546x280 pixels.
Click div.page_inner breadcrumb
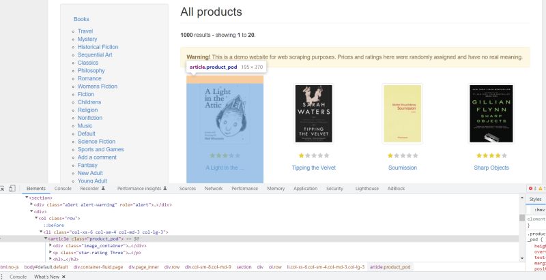(143, 267)
